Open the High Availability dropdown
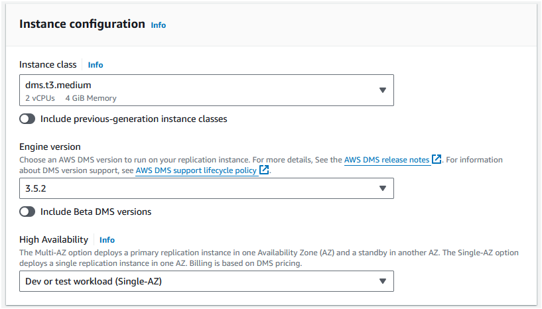Image resolution: width=542 pixels, height=309 pixels. click(x=206, y=281)
